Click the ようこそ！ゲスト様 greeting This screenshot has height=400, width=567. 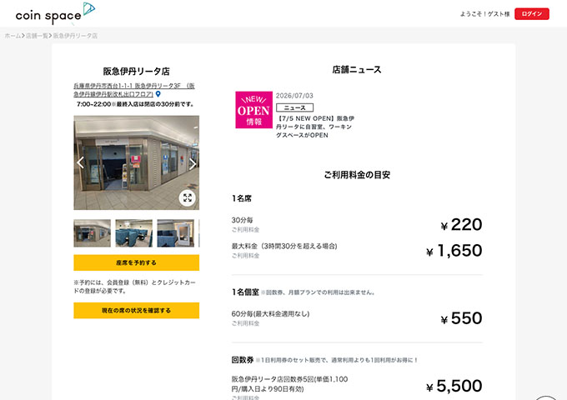(484, 14)
